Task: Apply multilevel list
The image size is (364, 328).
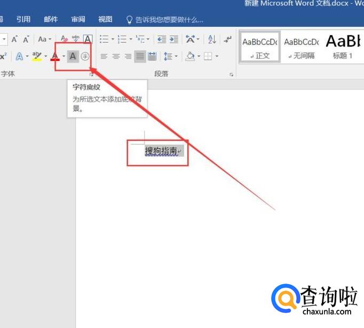Action: coord(140,39)
